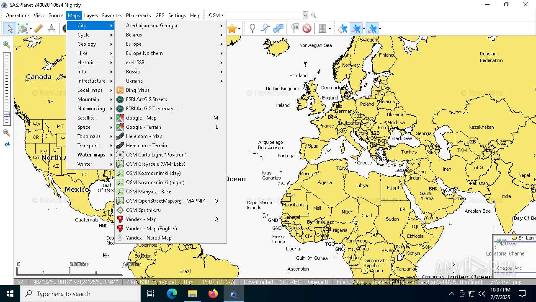This screenshot has width=536, height=302.
Task: Expand the Satellite maps submenu
Action: [90, 118]
